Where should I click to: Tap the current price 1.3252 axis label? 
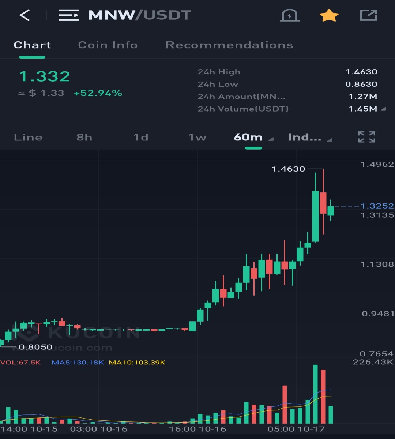point(377,206)
